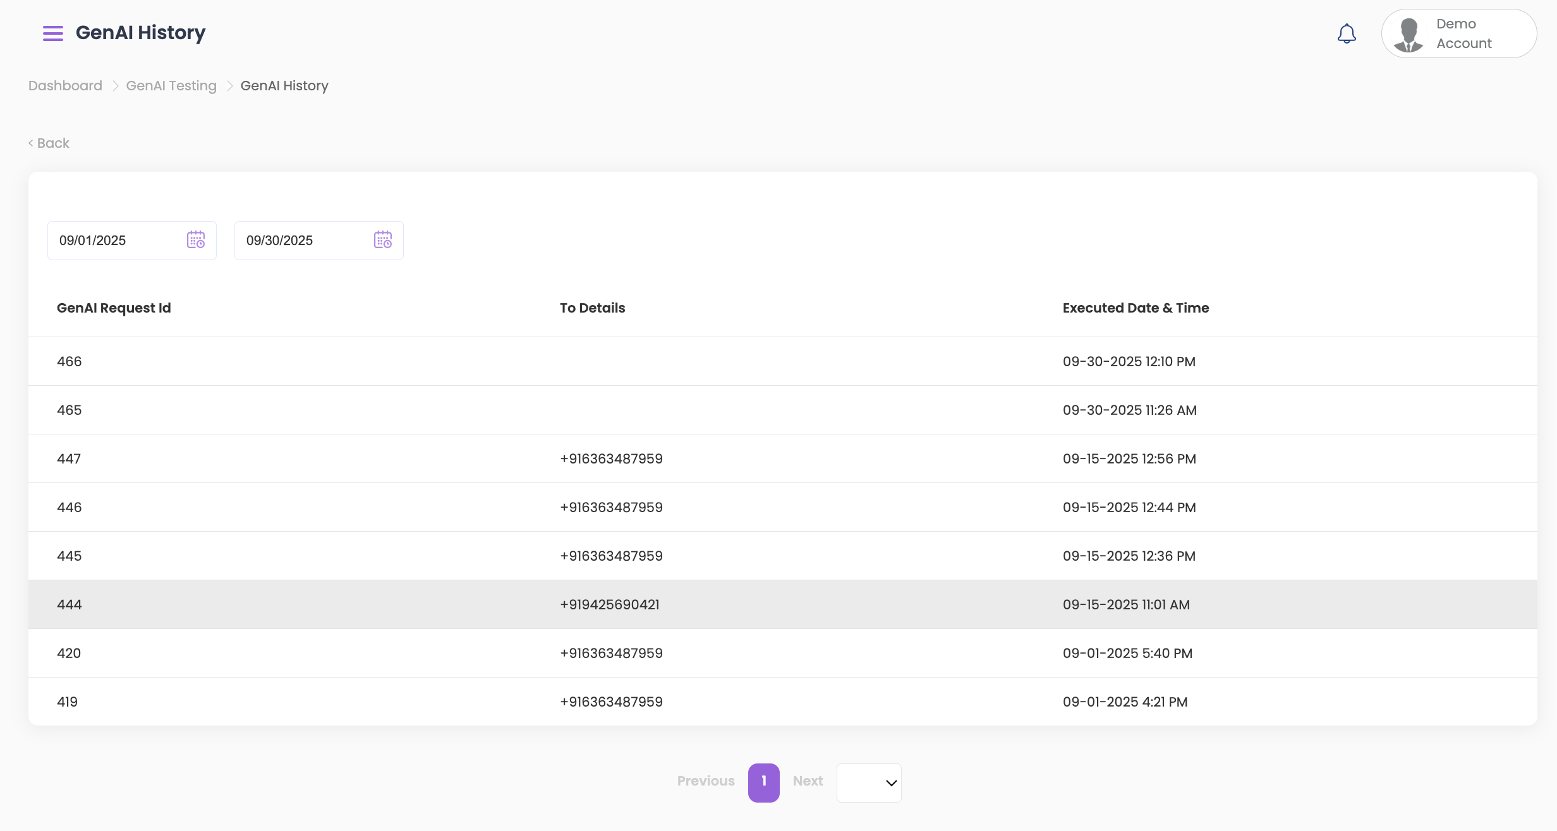Screen dimensions: 1557x831
Task: Select request row 419
Action: (68, 702)
